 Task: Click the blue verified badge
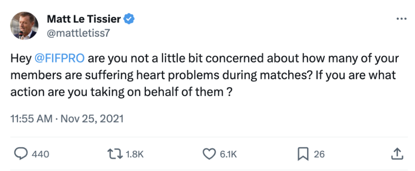point(130,19)
